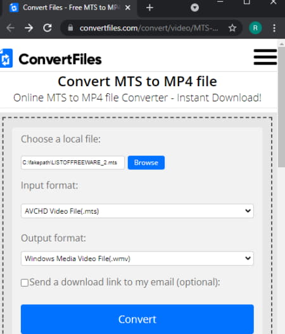Close the browser window
The width and height of the screenshot is (285, 334).
(x=274, y=2)
